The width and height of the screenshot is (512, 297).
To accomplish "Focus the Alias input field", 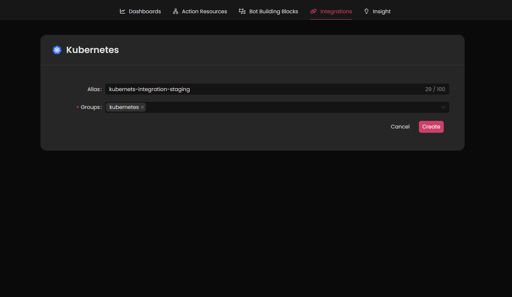I will point(277,89).
